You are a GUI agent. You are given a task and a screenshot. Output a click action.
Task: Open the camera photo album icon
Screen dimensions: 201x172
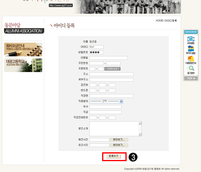click(x=191, y=40)
